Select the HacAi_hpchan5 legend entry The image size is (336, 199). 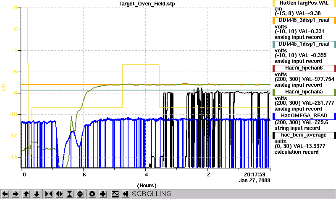(x=304, y=92)
